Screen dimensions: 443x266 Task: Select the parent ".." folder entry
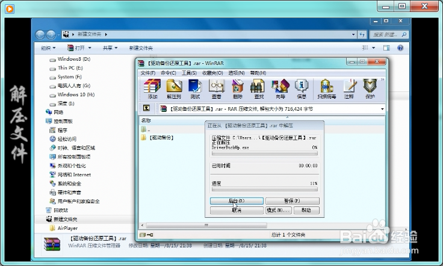click(x=146, y=129)
